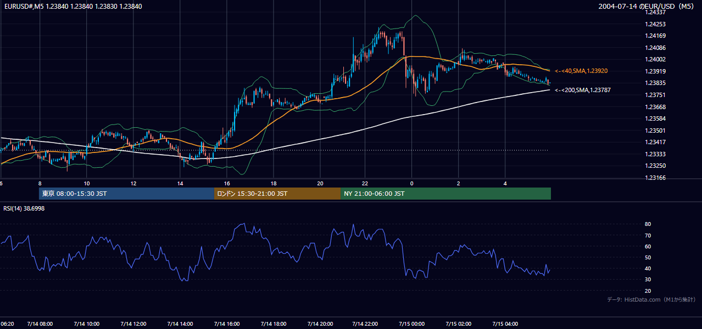Click the 1.23166 price axis label

(655, 178)
